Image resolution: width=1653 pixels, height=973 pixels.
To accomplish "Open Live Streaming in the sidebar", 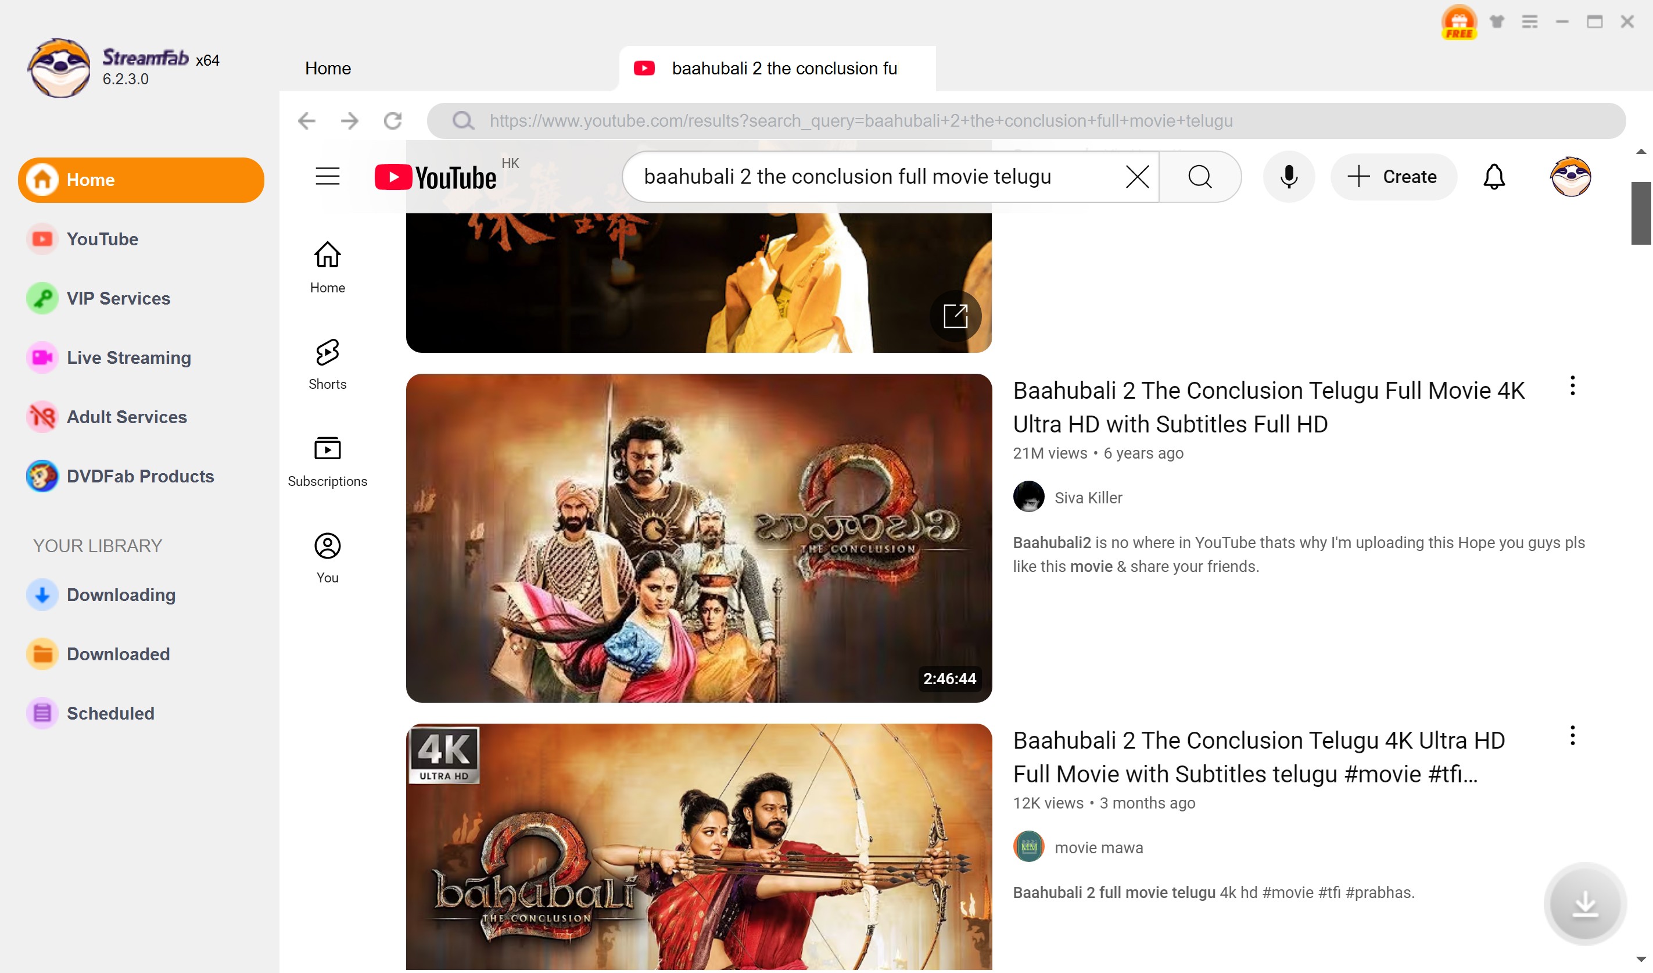I will click(x=141, y=357).
